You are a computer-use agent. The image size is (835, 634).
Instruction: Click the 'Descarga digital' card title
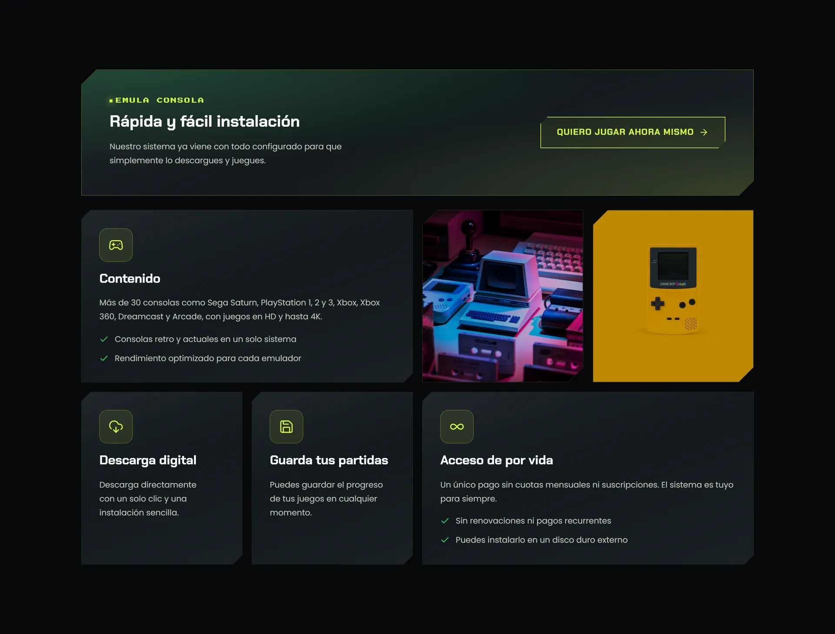click(148, 460)
